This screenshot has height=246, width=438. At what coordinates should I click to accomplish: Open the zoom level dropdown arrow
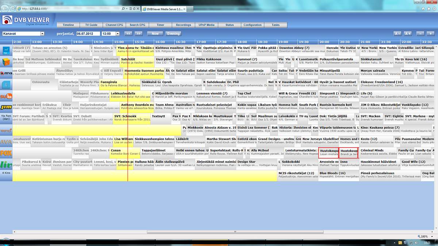point(431,237)
